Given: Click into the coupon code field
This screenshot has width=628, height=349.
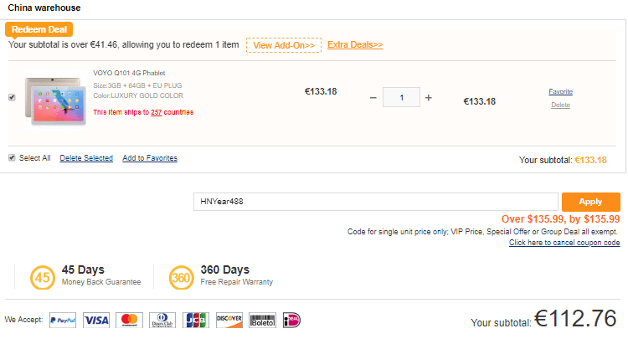Looking at the screenshot, I should 376,202.
